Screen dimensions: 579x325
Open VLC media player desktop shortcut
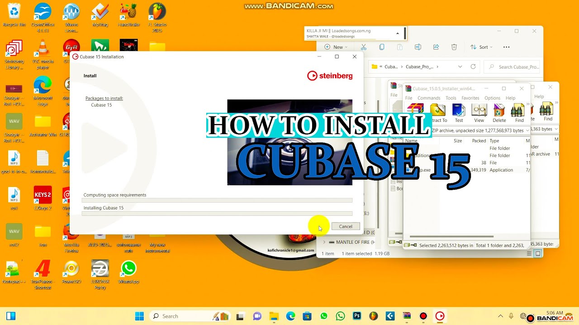43,54
